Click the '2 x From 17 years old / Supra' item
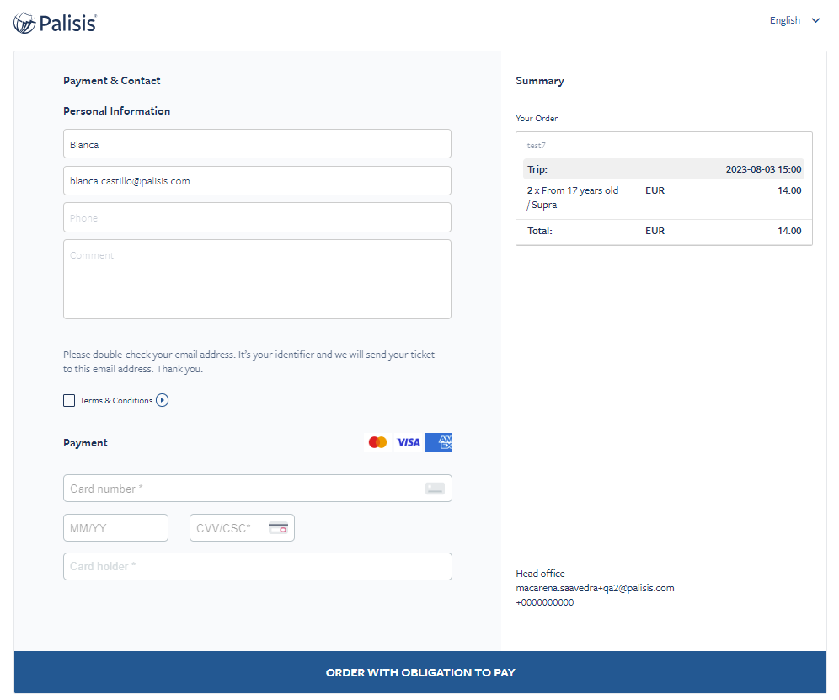The height and width of the screenshot is (700, 839). 573,197
